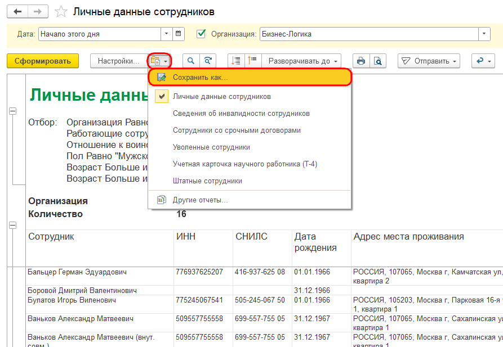
Task: Click the Find next icon in toolbar
Action: 208,61
